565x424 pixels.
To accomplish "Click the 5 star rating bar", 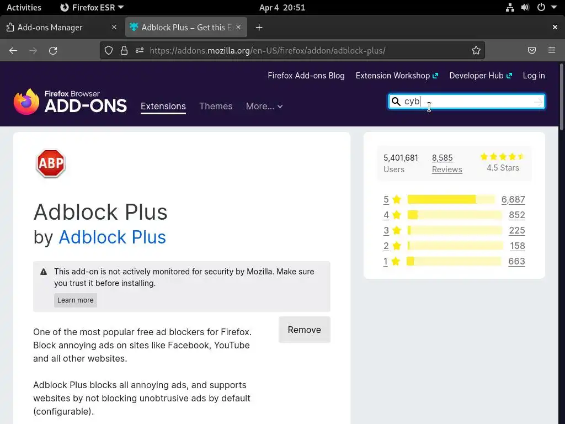I will tap(451, 199).
